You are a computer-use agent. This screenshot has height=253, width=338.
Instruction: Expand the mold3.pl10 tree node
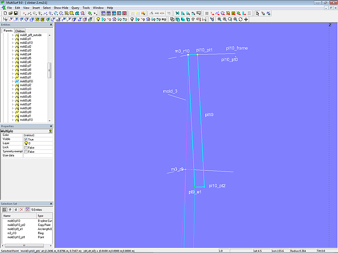click(13, 81)
